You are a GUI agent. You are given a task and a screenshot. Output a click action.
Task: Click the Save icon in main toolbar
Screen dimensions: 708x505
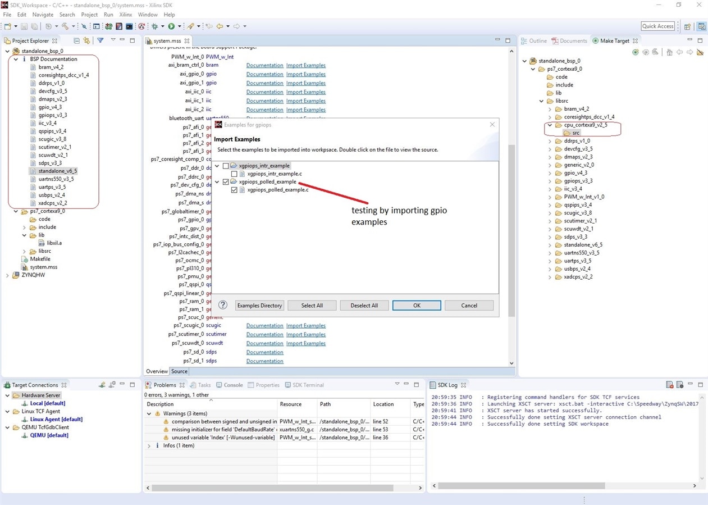click(24, 26)
